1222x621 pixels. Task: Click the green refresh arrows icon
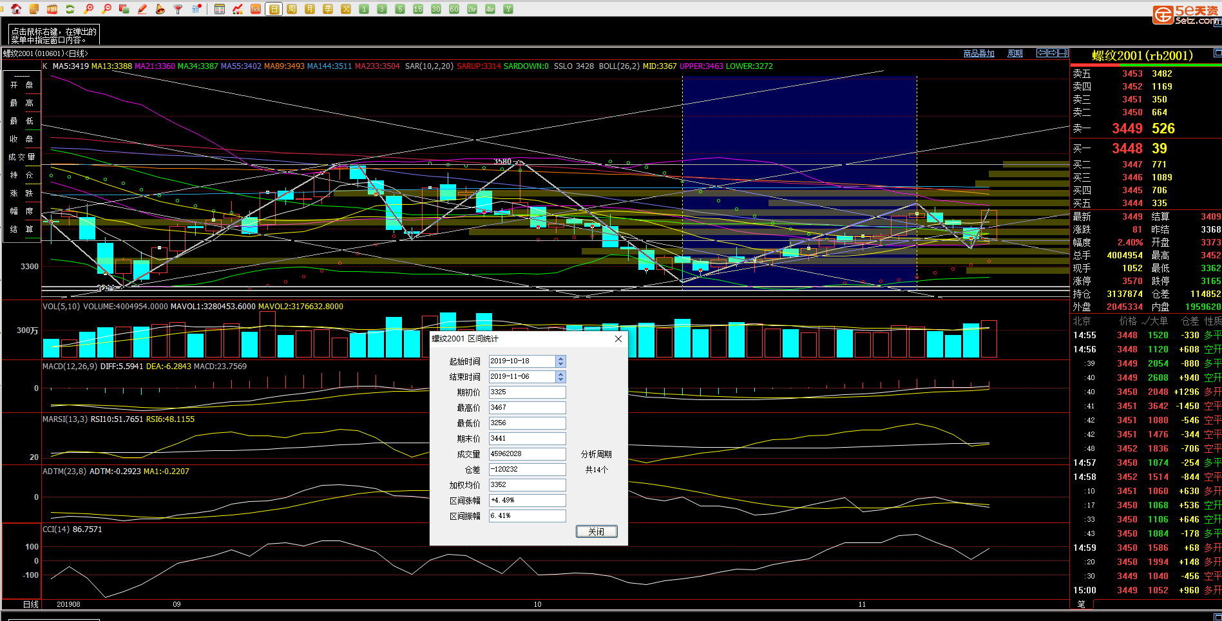[70, 9]
